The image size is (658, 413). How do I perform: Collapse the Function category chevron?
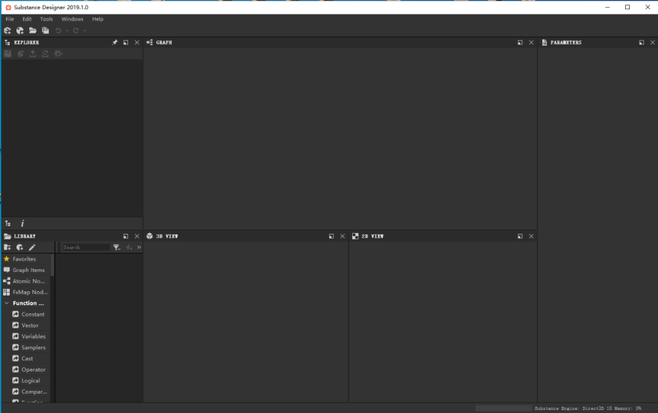pos(7,304)
